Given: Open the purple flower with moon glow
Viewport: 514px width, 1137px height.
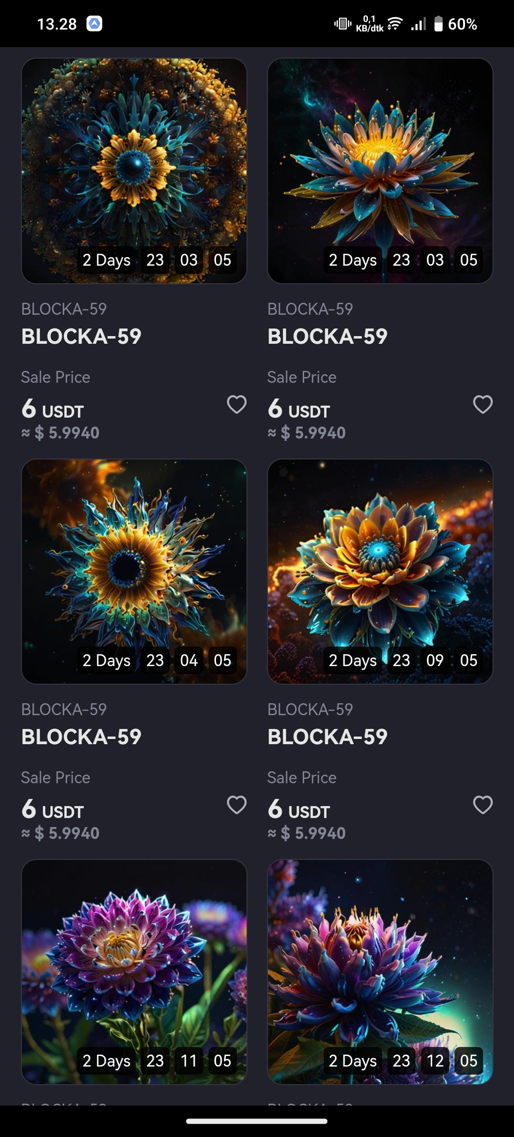Looking at the screenshot, I should (380, 972).
